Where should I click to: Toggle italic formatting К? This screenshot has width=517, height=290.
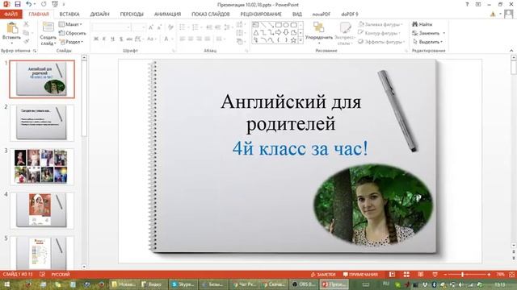(104, 39)
